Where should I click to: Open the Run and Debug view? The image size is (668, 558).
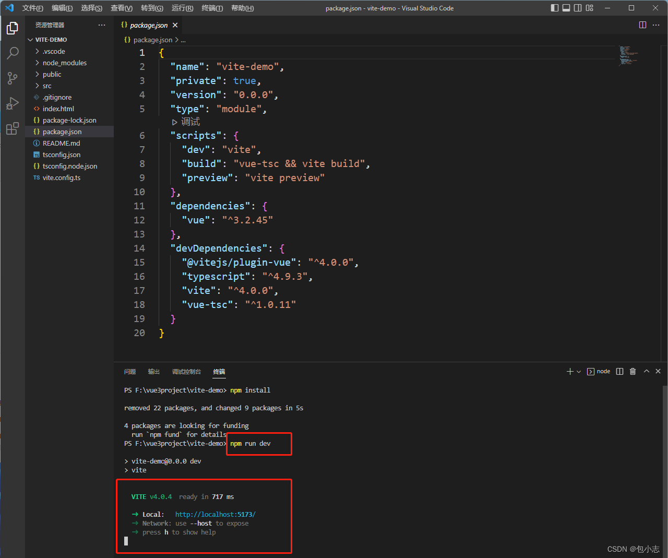click(13, 103)
